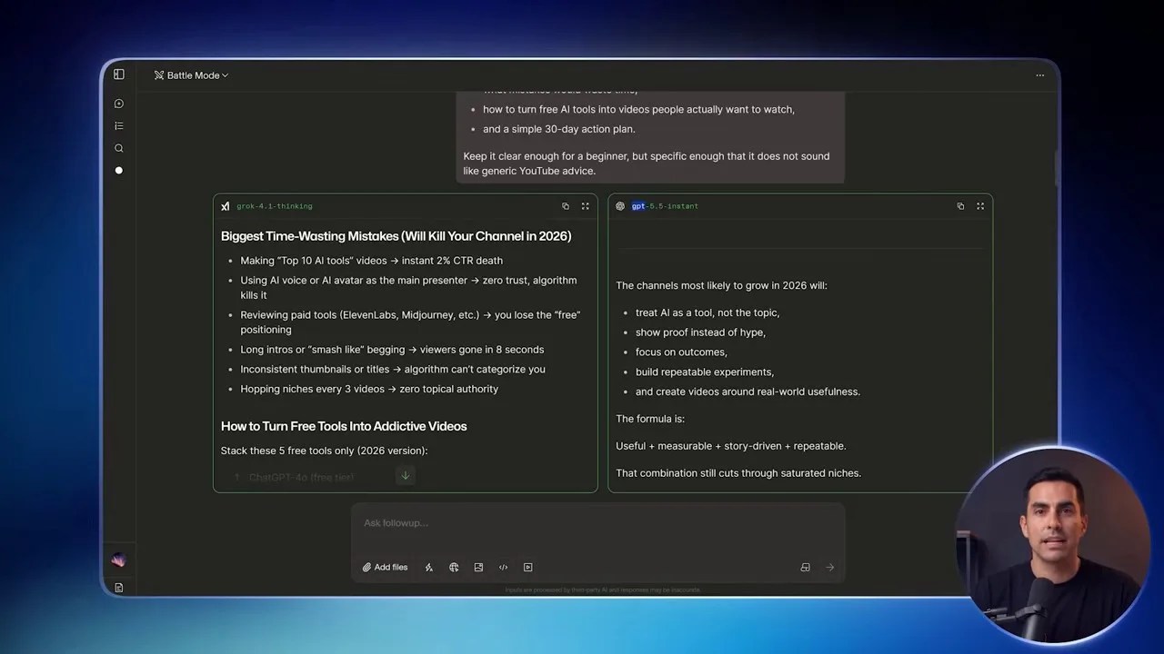Click the Add files button
This screenshot has height=654, width=1164.
[386, 568]
